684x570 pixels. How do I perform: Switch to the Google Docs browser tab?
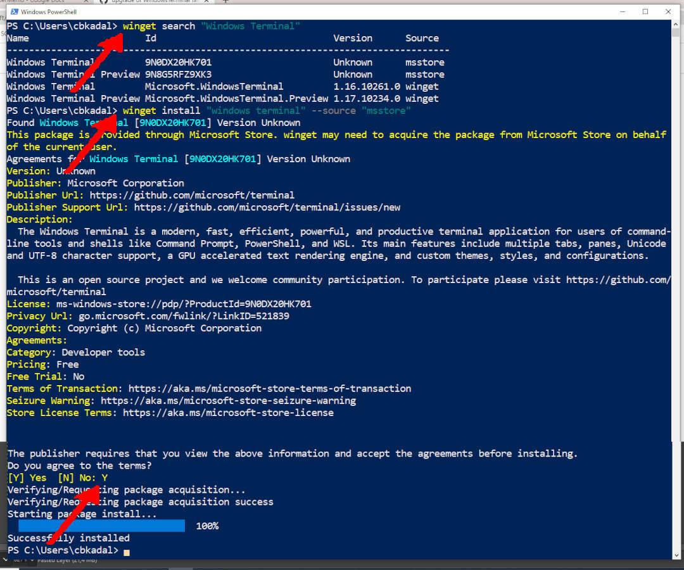click(38, 2)
